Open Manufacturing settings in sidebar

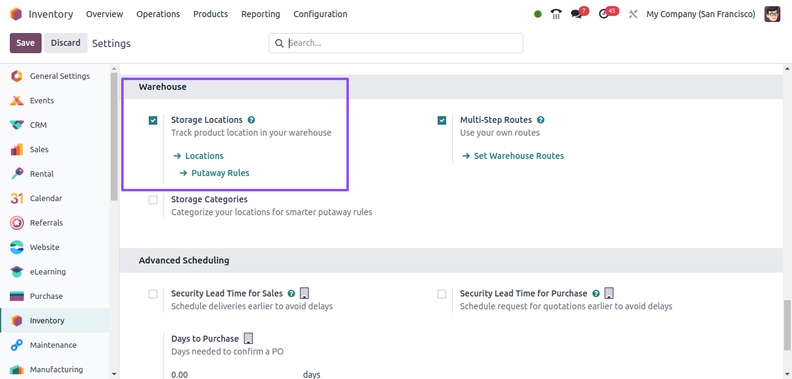(x=55, y=369)
